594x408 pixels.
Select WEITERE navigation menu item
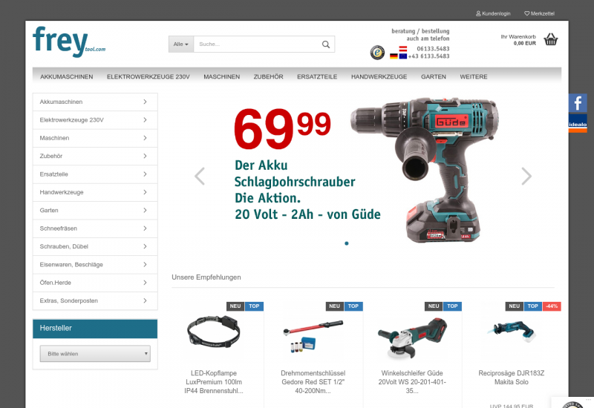474,77
